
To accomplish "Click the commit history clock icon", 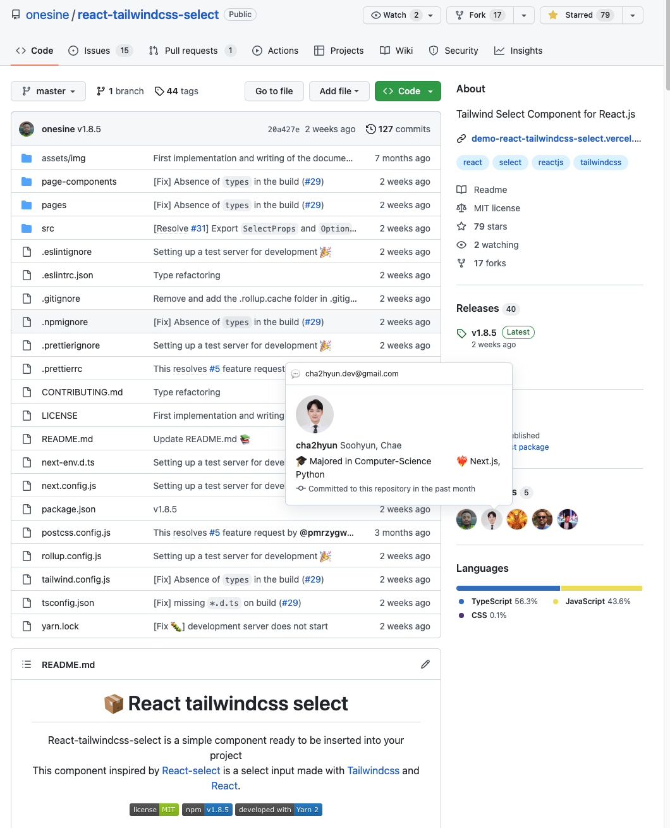I will pyautogui.click(x=371, y=129).
